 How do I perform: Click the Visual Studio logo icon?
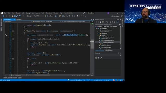point(2,13)
